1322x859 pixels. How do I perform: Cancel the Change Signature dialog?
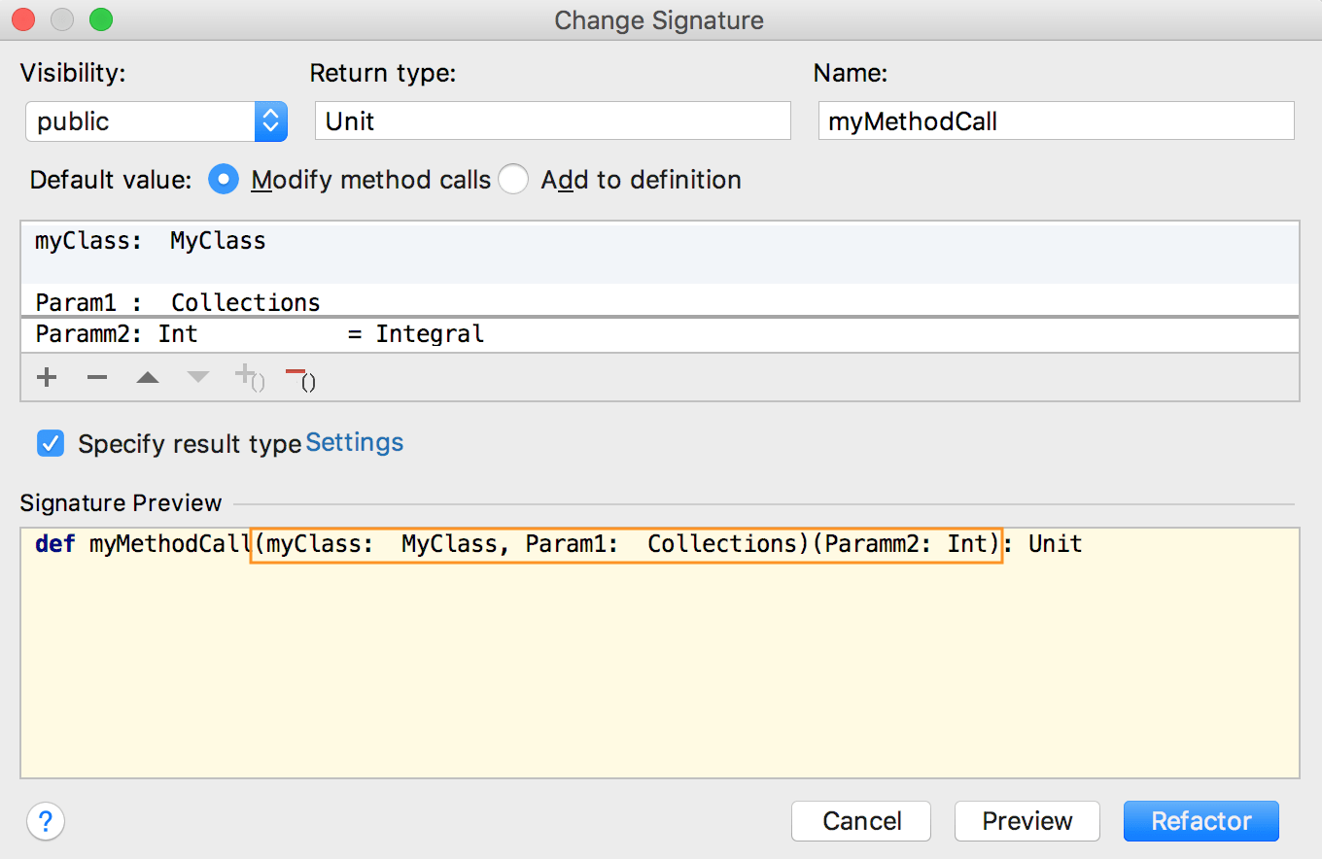[860, 820]
